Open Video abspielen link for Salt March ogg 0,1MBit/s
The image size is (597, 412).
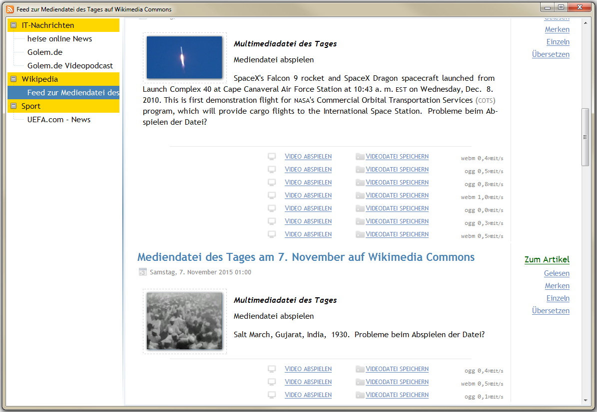click(308, 395)
